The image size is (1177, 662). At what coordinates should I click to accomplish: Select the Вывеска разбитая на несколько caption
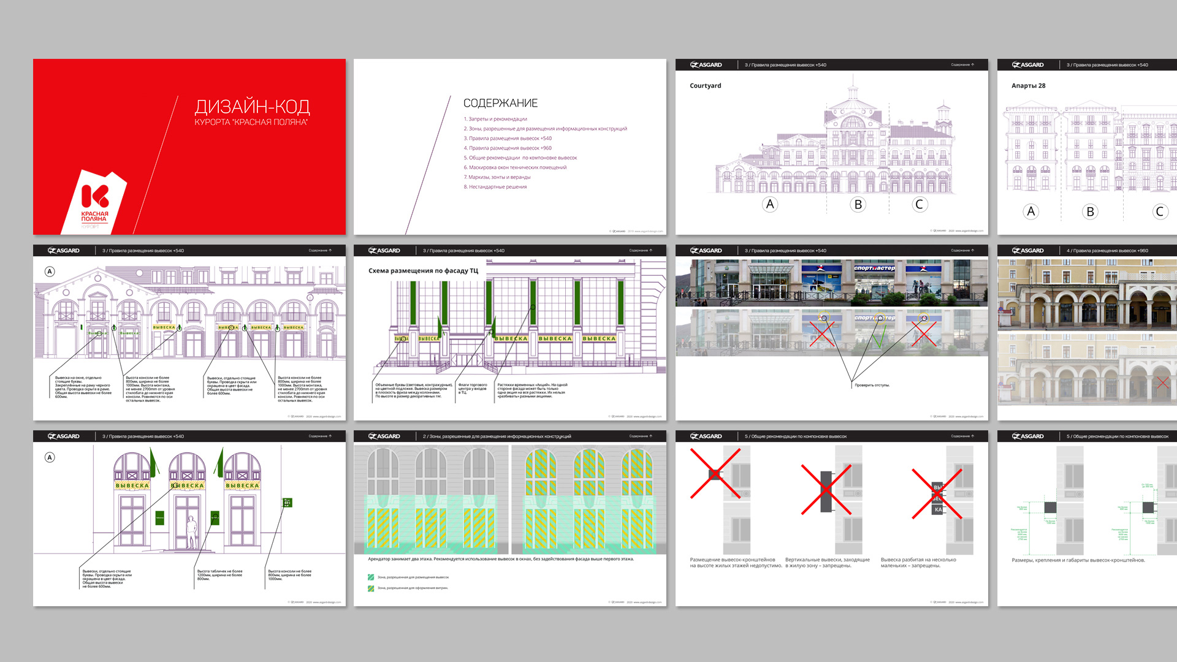[x=918, y=563]
